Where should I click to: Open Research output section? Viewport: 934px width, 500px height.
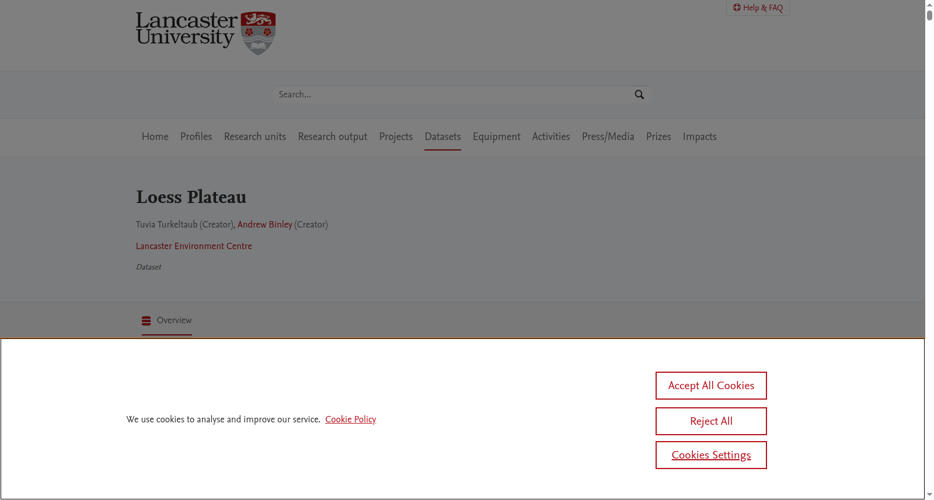(333, 137)
